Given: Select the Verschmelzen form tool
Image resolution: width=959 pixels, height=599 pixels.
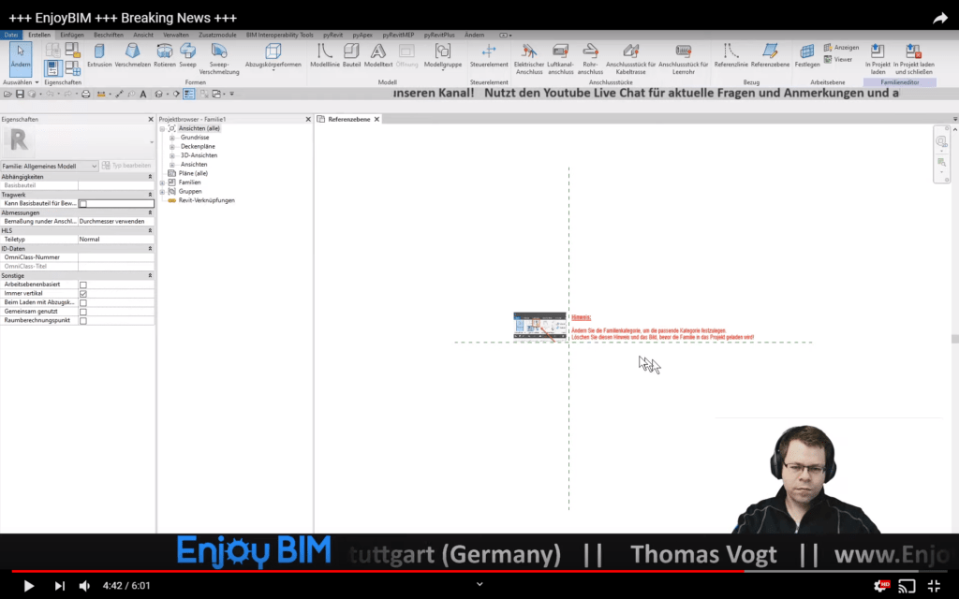Looking at the screenshot, I should (x=133, y=55).
